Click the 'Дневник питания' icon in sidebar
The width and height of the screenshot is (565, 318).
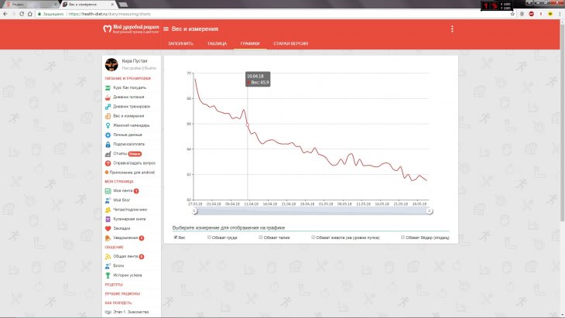pos(108,97)
